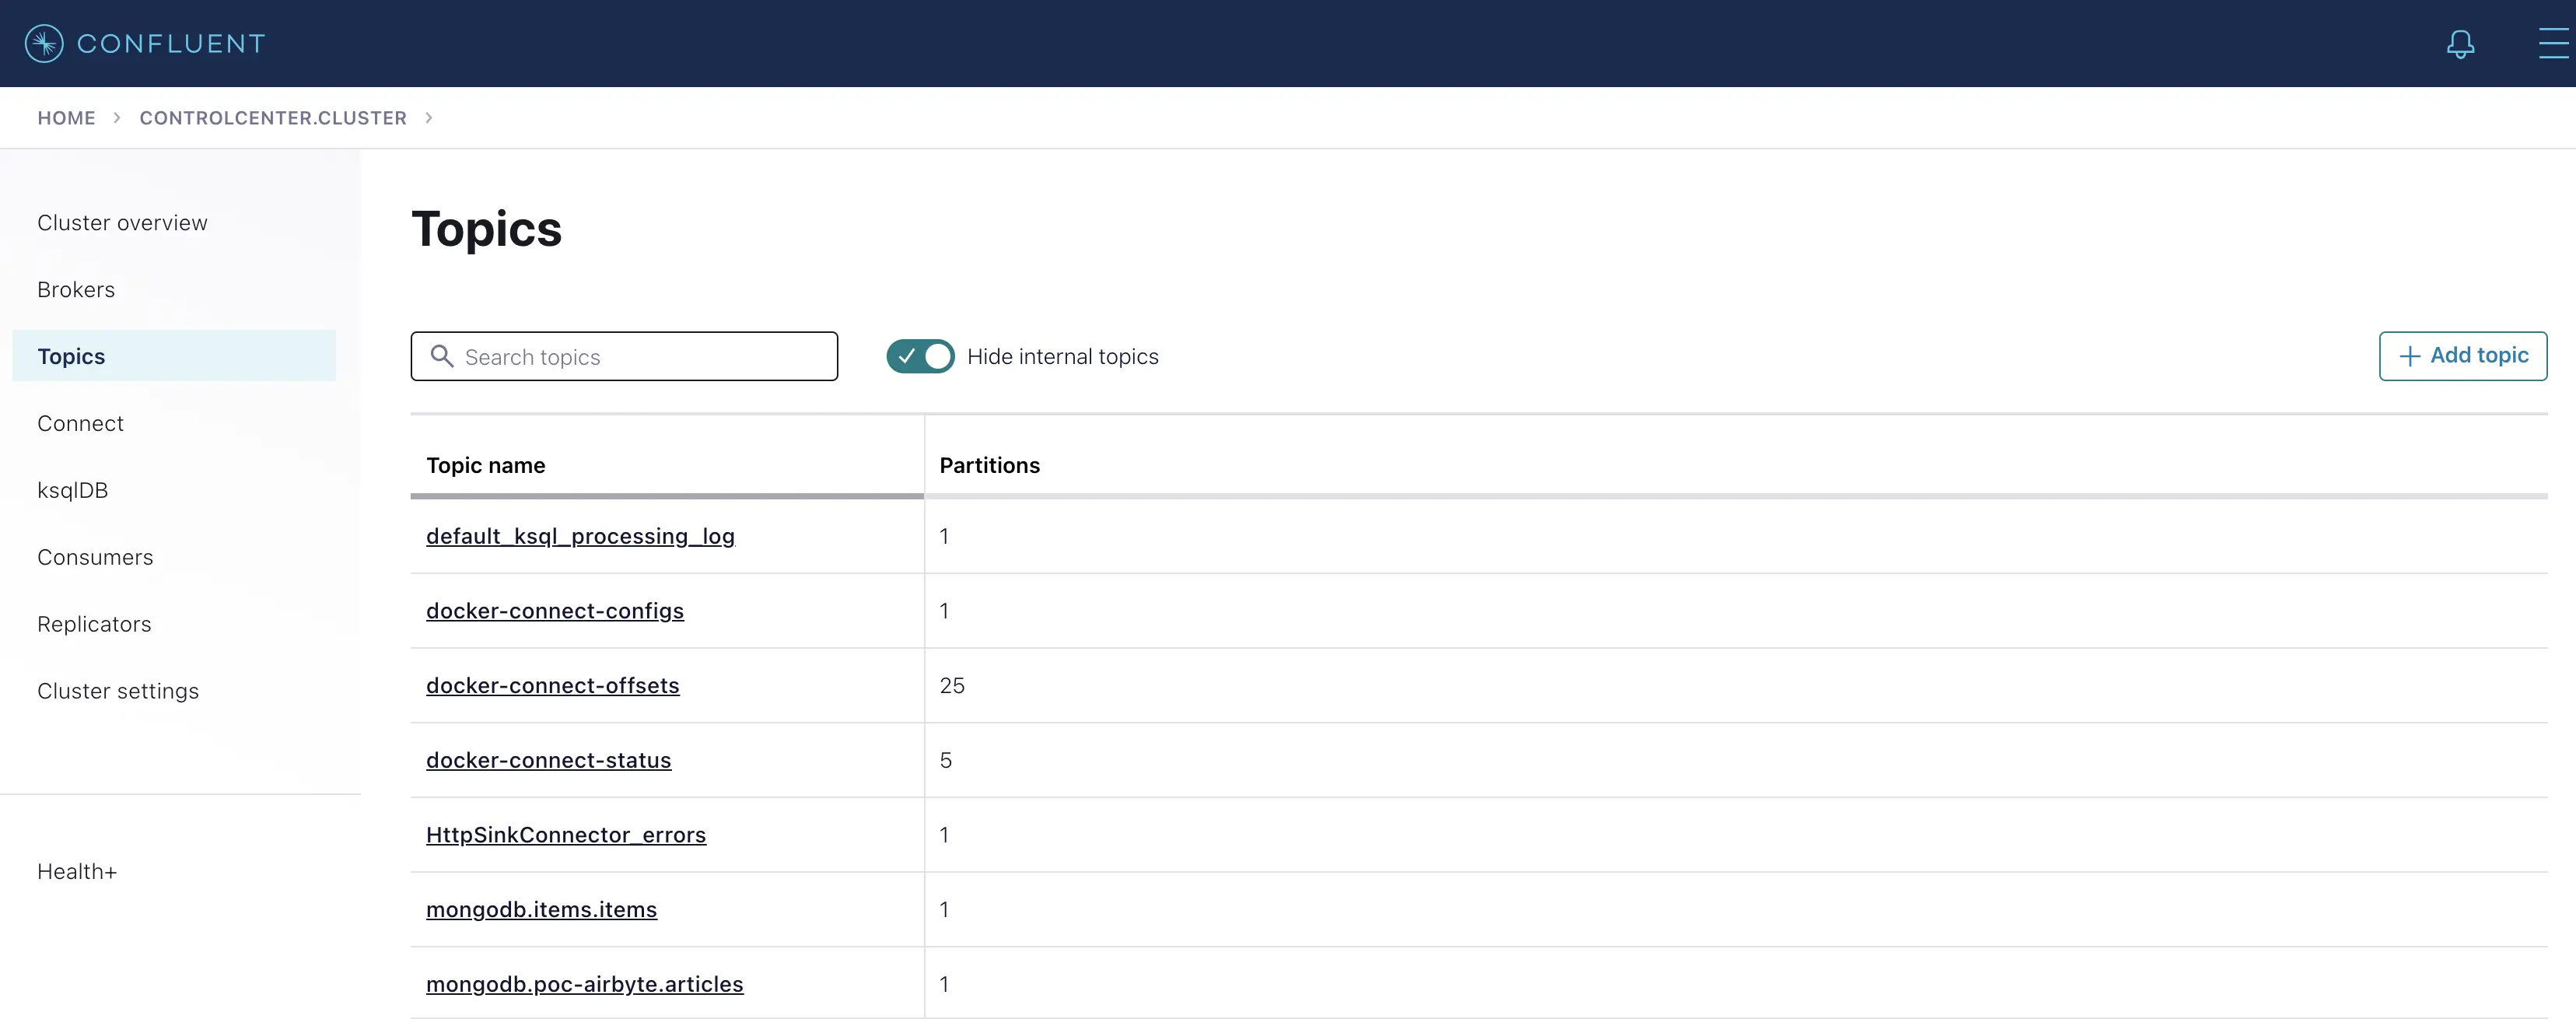Click the Search topics input field
The width and height of the screenshot is (2576, 1033).
[624, 356]
